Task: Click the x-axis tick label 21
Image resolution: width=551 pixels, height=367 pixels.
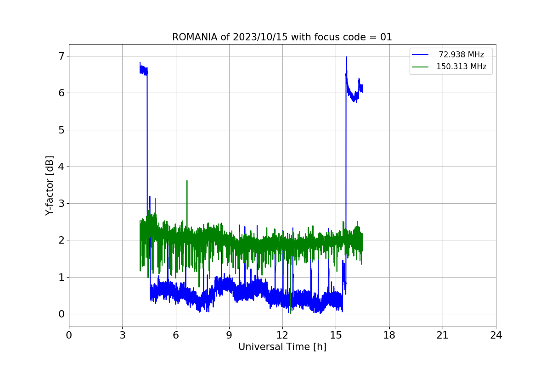Action: click(443, 335)
